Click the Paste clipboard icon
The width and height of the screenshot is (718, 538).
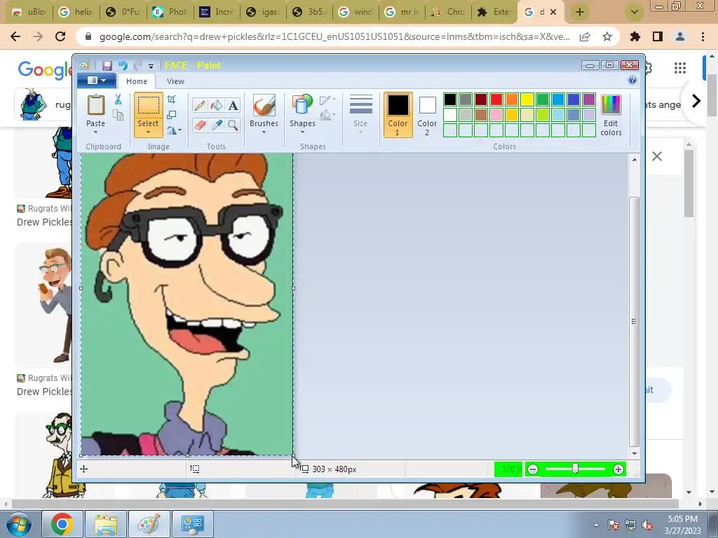click(x=95, y=105)
